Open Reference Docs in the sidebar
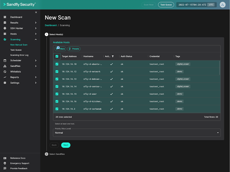 18,158
